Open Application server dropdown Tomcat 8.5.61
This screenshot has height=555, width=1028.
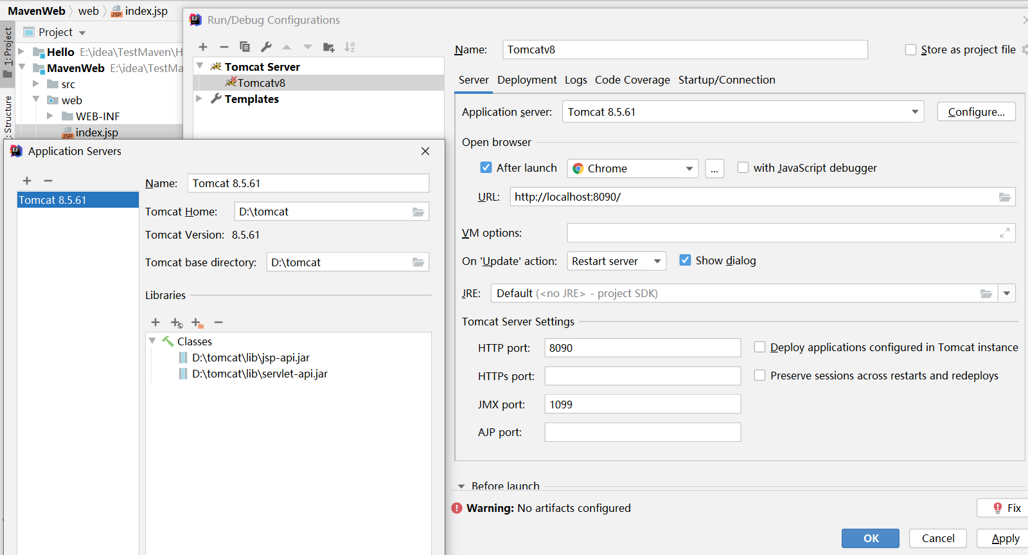point(743,112)
